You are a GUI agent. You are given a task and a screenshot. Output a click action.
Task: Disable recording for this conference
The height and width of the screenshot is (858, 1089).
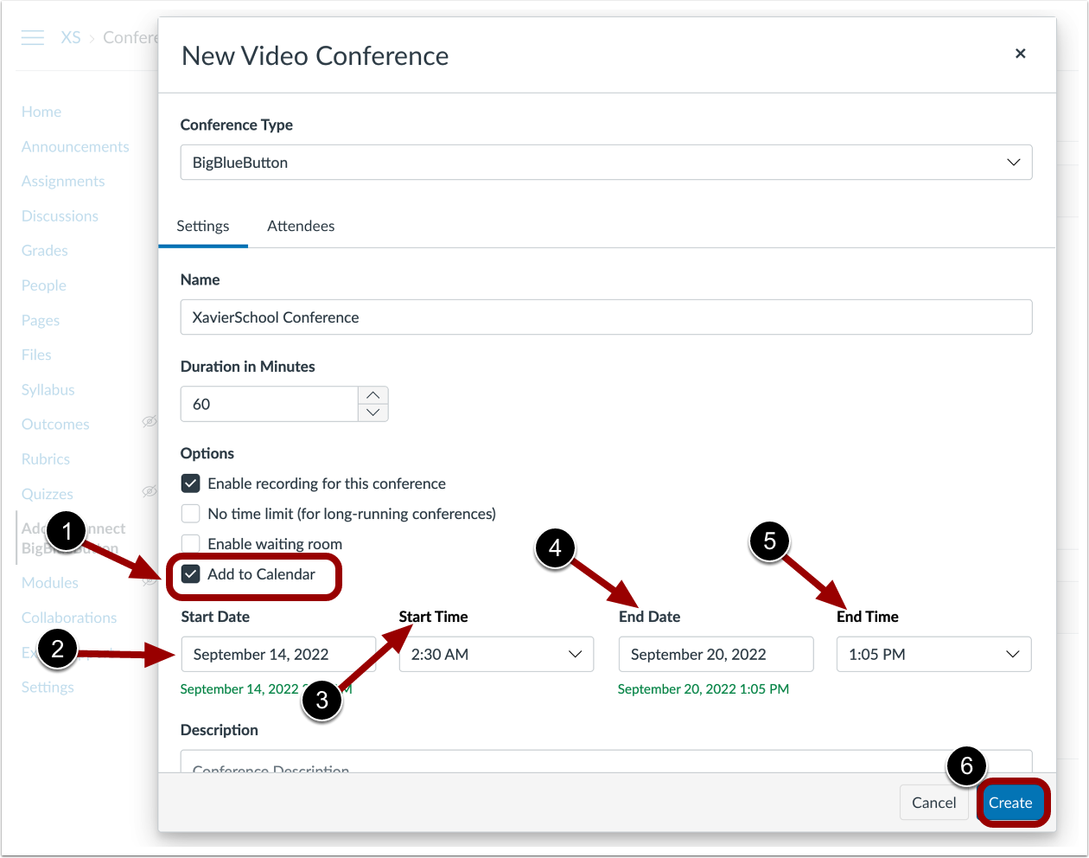point(190,483)
